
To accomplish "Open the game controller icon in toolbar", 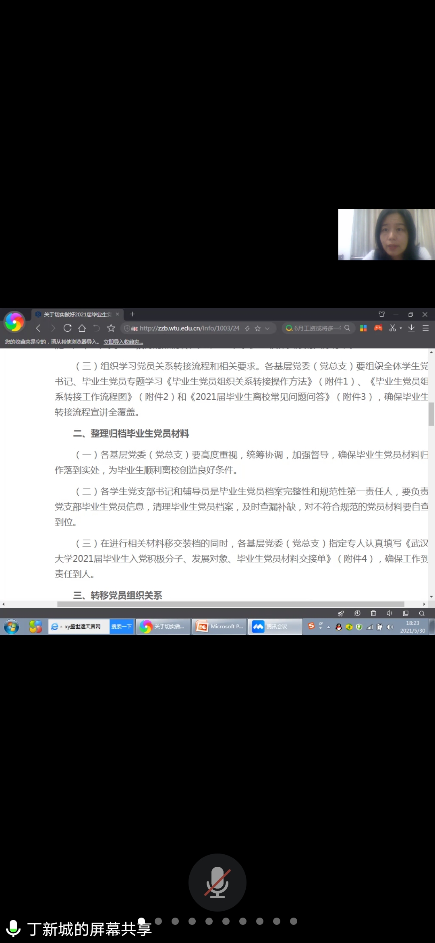I will [378, 328].
